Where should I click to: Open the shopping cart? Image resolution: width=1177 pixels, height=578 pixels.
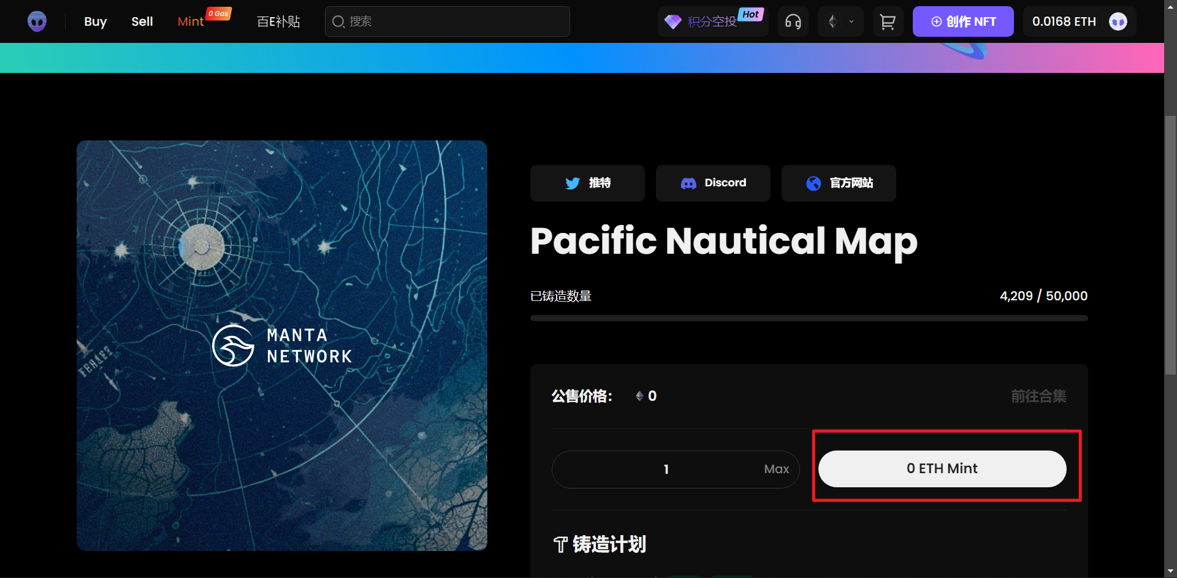click(888, 21)
